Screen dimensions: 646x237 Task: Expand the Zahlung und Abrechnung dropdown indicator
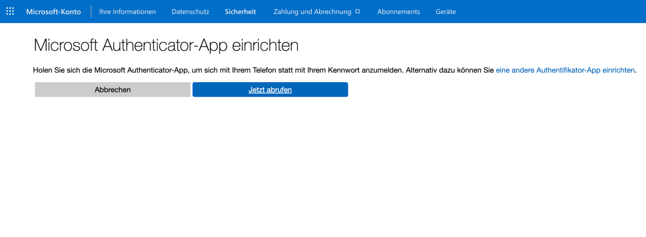click(x=357, y=11)
